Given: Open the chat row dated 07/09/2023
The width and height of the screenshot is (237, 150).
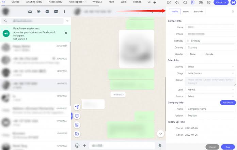Looking at the screenshot, I should pyautogui.click(x=35, y=110).
